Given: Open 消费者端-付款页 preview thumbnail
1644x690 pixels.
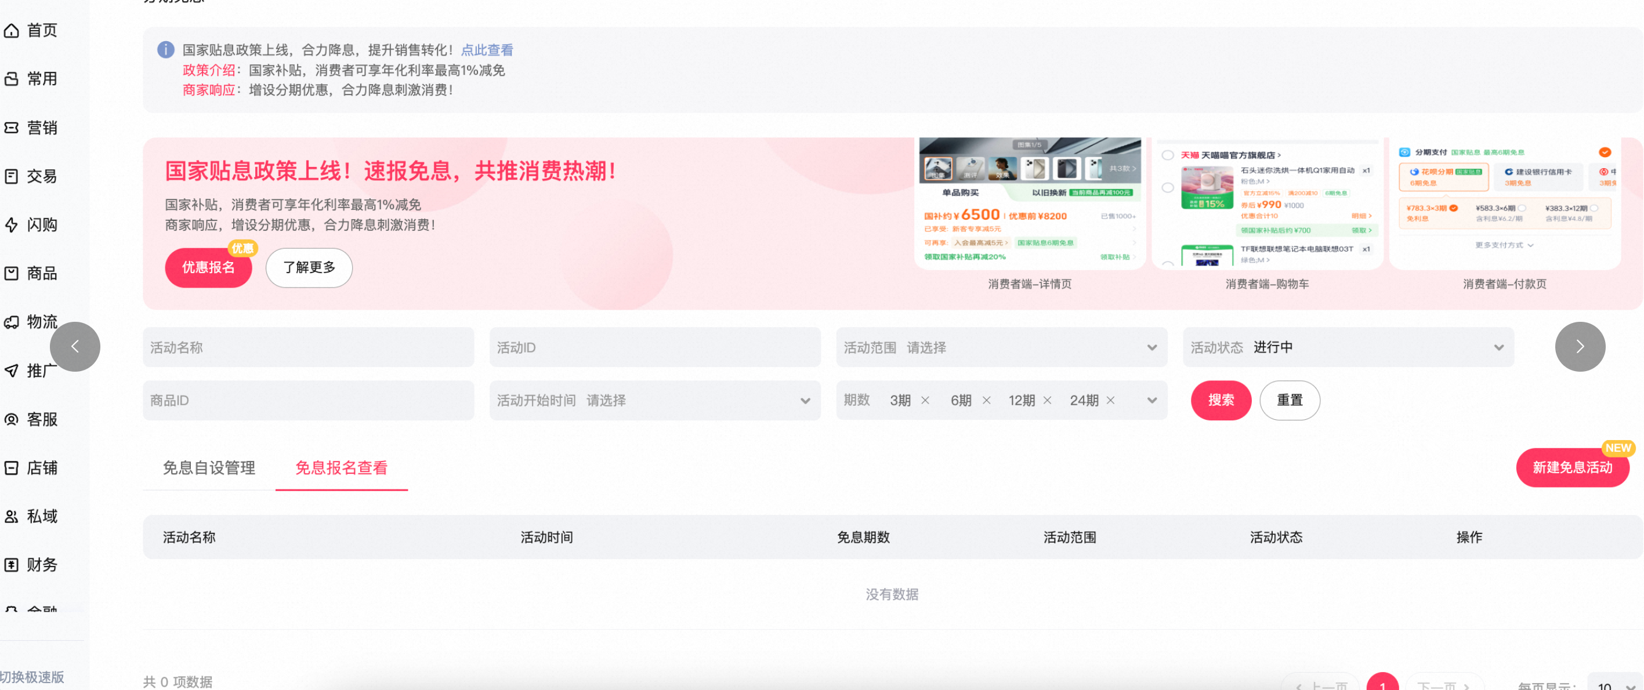Looking at the screenshot, I should [1505, 204].
